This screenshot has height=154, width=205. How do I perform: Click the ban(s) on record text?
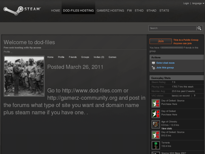(x=181, y=96)
